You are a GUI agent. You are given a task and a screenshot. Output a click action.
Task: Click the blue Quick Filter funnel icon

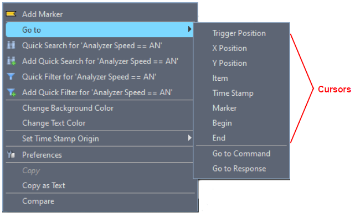pyautogui.click(x=11, y=77)
